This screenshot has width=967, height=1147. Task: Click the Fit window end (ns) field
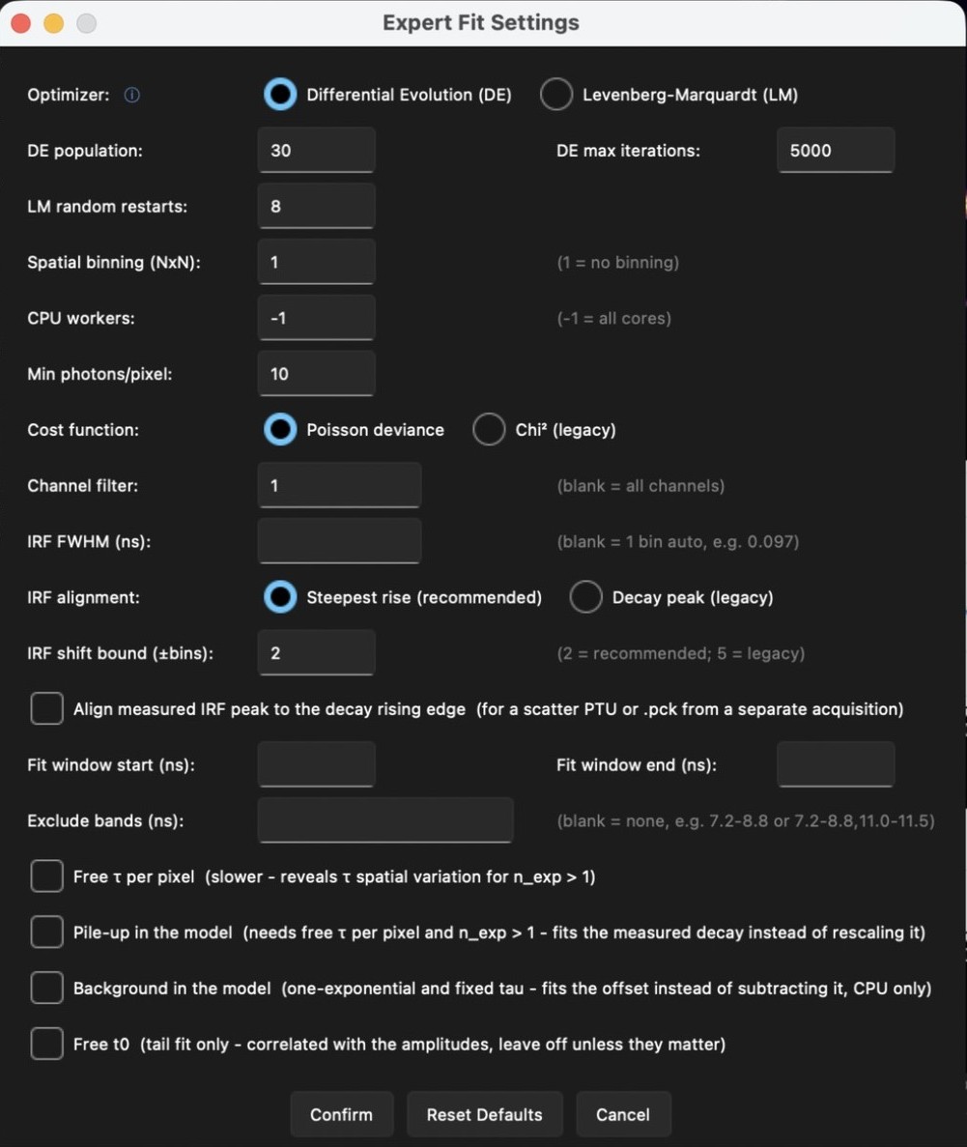point(836,764)
